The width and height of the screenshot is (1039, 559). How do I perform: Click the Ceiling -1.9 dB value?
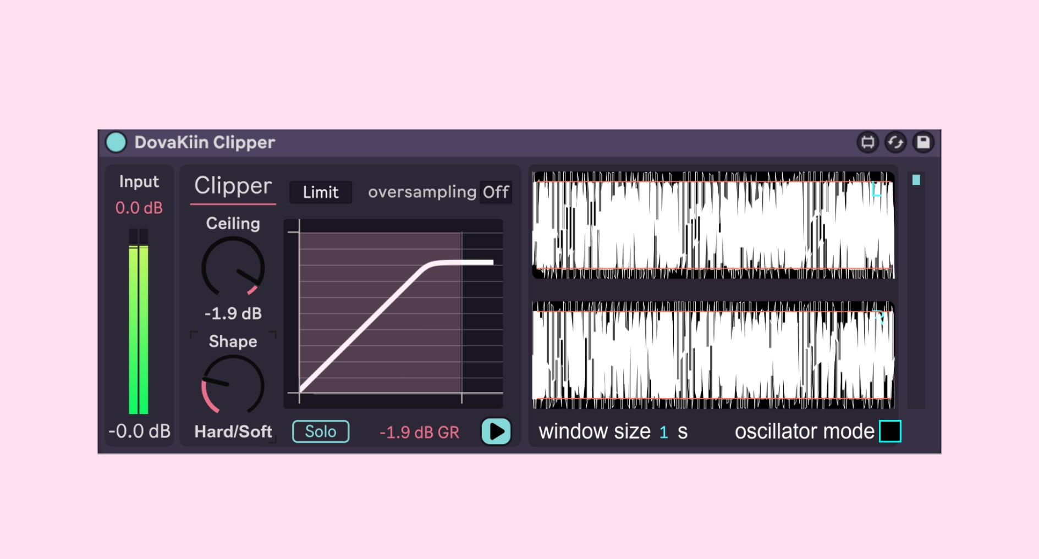(x=233, y=313)
